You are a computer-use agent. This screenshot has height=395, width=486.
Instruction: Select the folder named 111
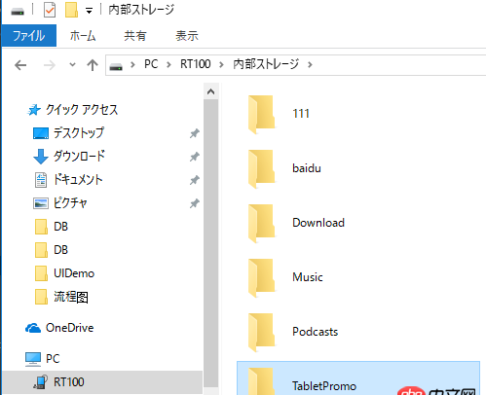pos(301,114)
